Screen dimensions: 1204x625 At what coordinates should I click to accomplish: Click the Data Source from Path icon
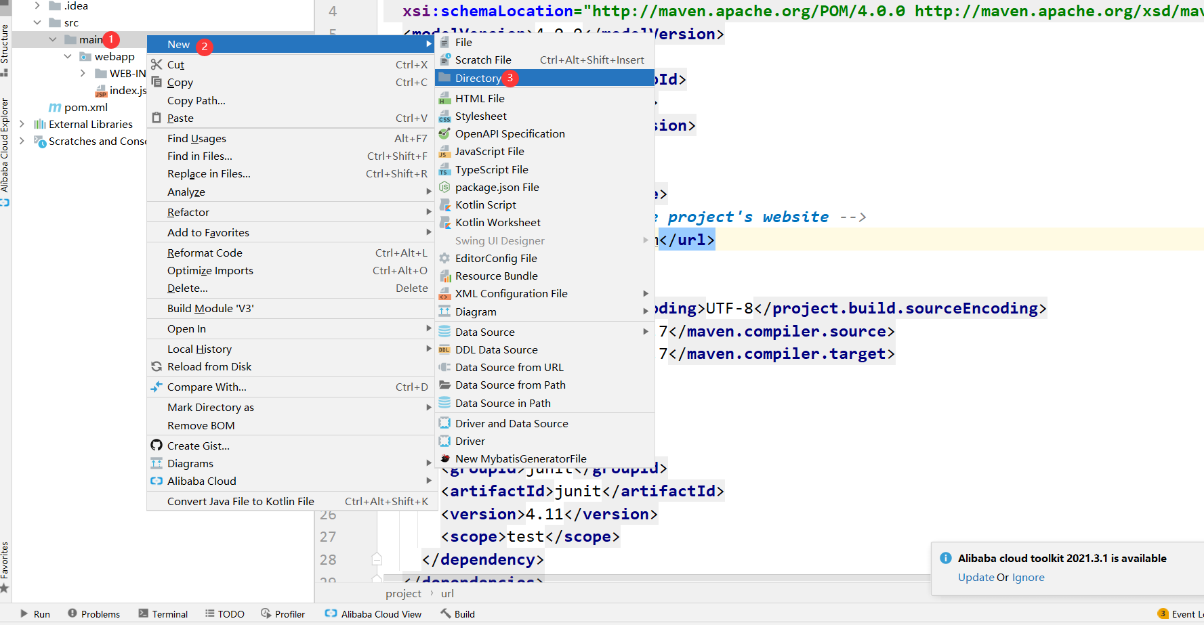tap(444, 385)
